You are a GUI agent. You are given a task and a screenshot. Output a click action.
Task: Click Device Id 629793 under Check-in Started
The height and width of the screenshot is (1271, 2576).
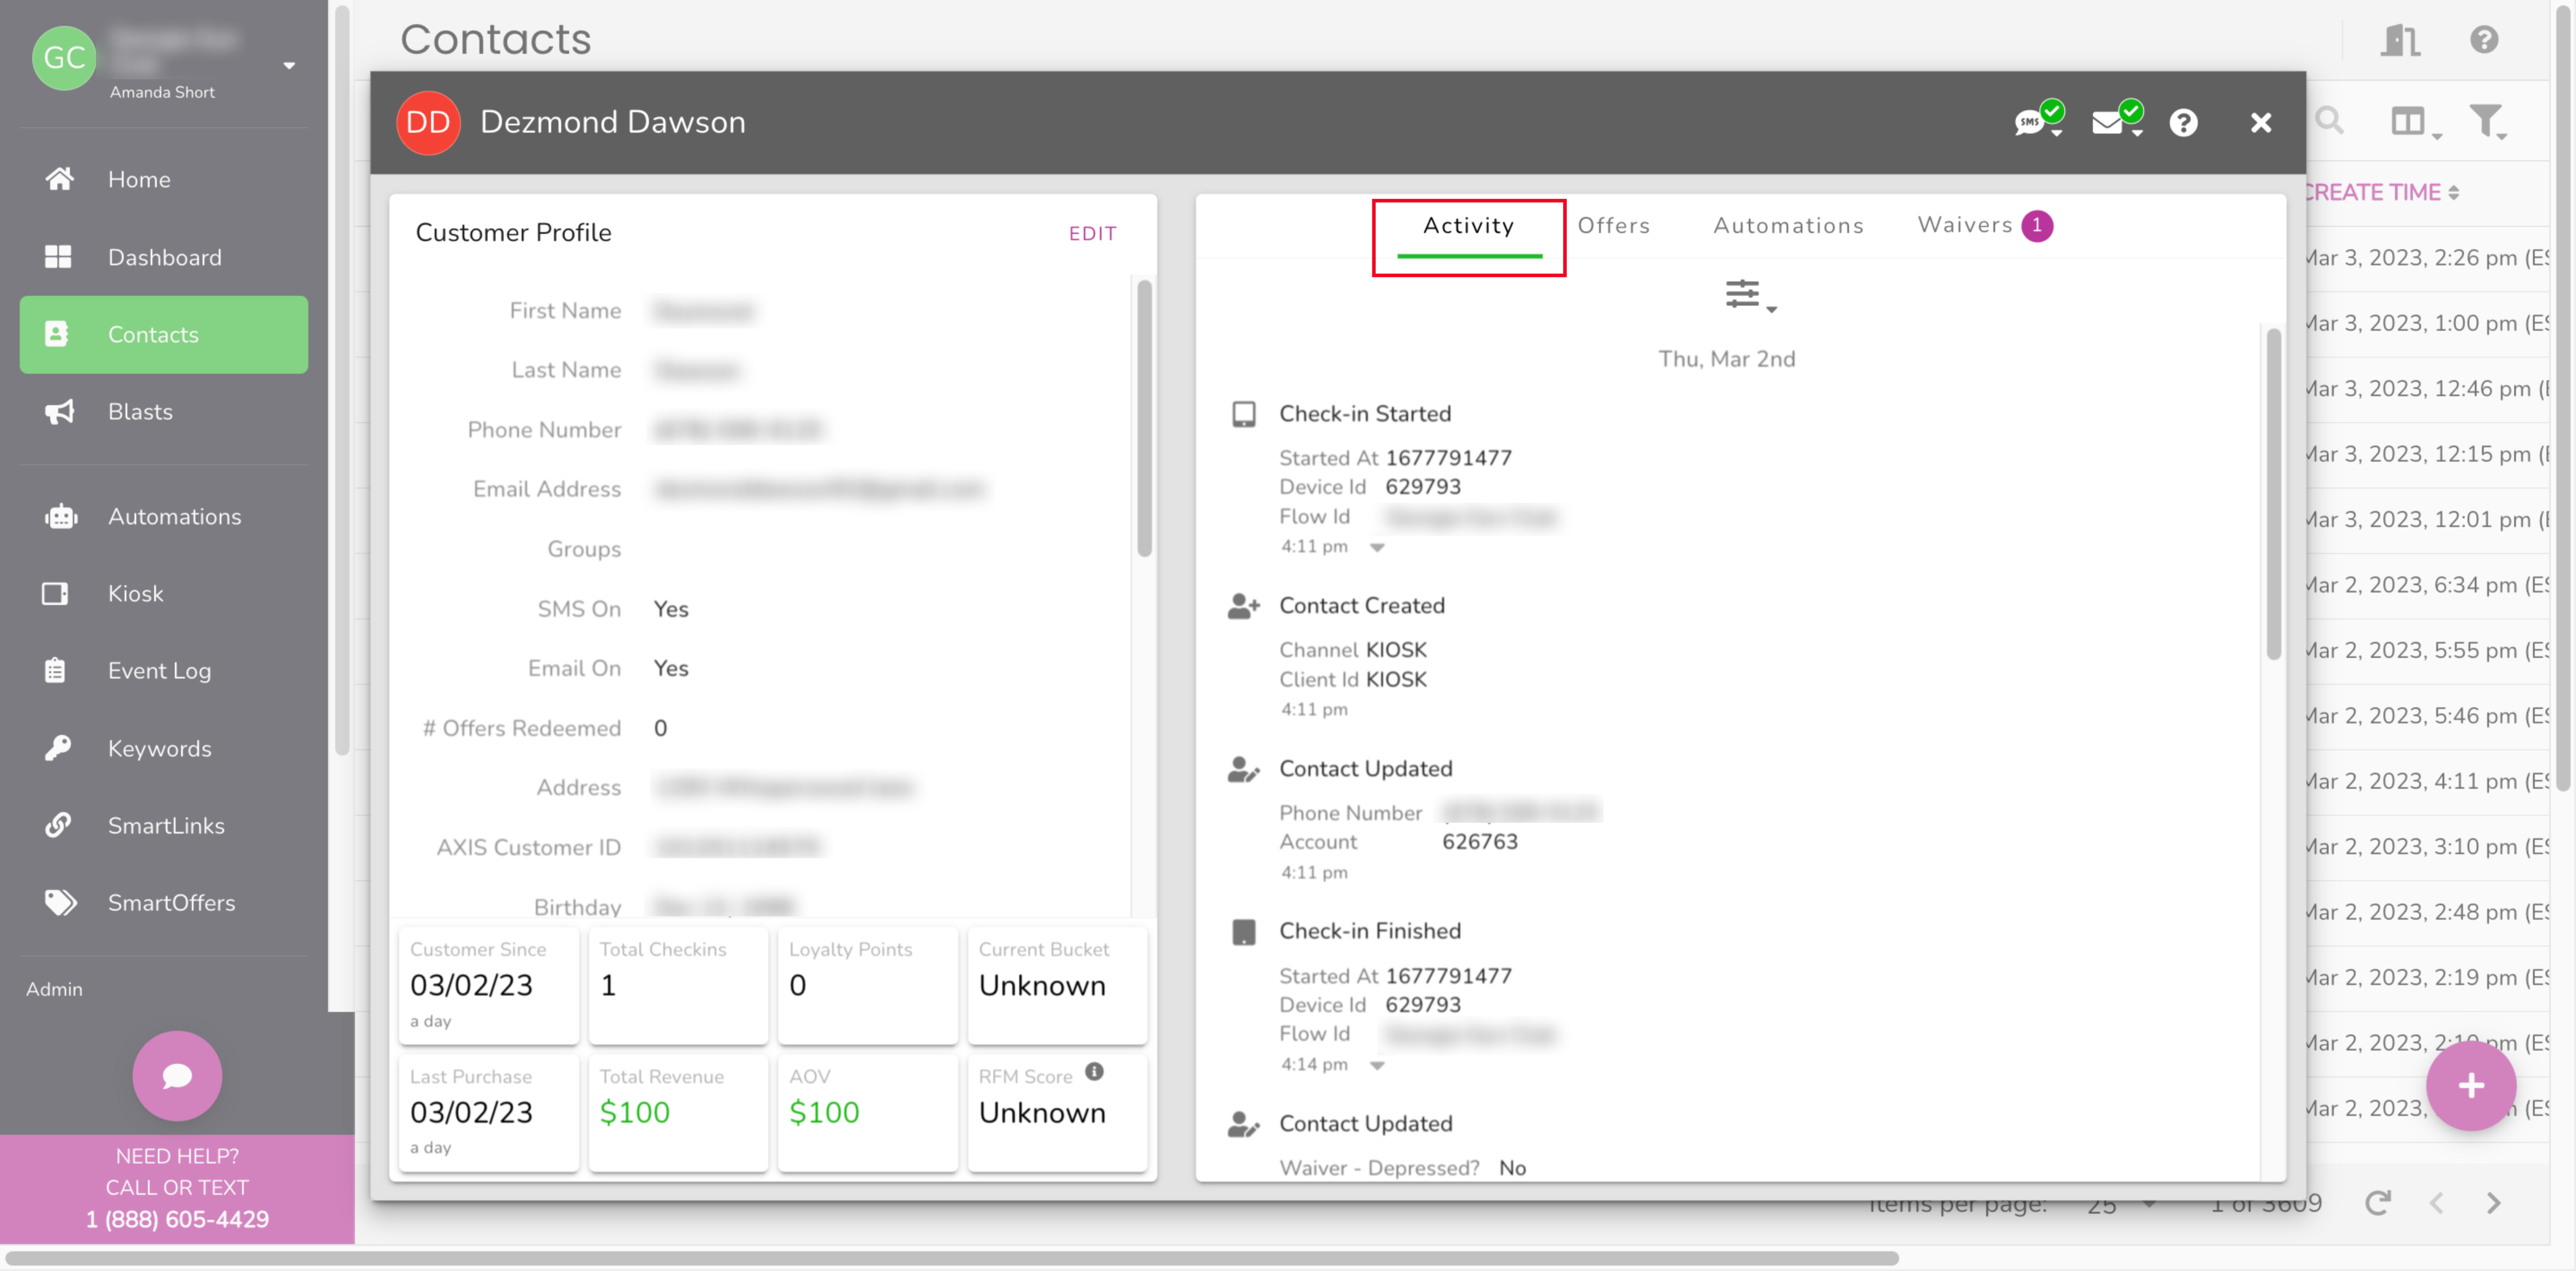coord(1370,487)
